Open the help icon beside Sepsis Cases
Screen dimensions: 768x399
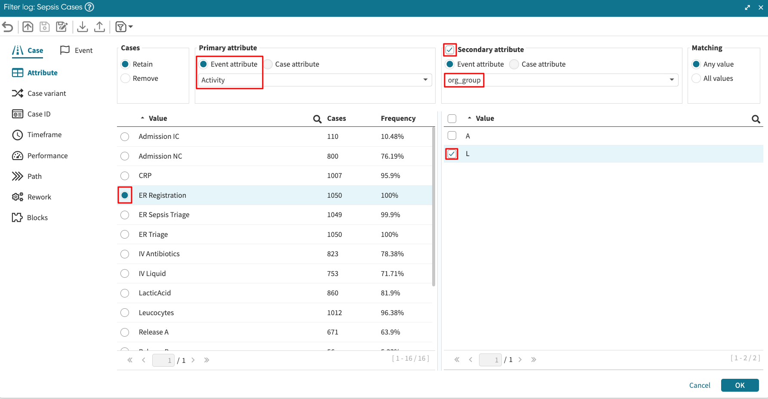89,7
